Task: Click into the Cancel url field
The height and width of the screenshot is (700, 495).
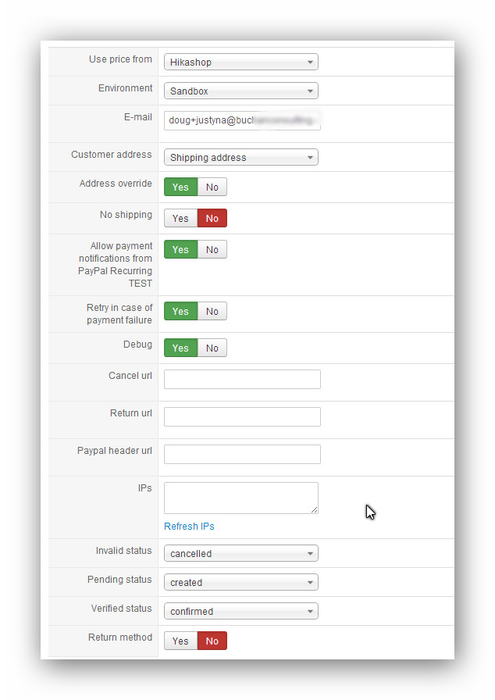Action: (x=242, y=379)
